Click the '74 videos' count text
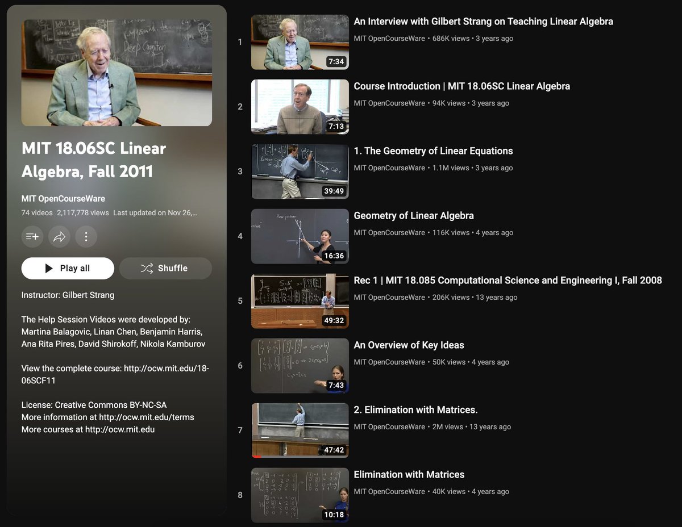Image resolution: width=682 pixels, height=527 pixels. click(36, 213)
